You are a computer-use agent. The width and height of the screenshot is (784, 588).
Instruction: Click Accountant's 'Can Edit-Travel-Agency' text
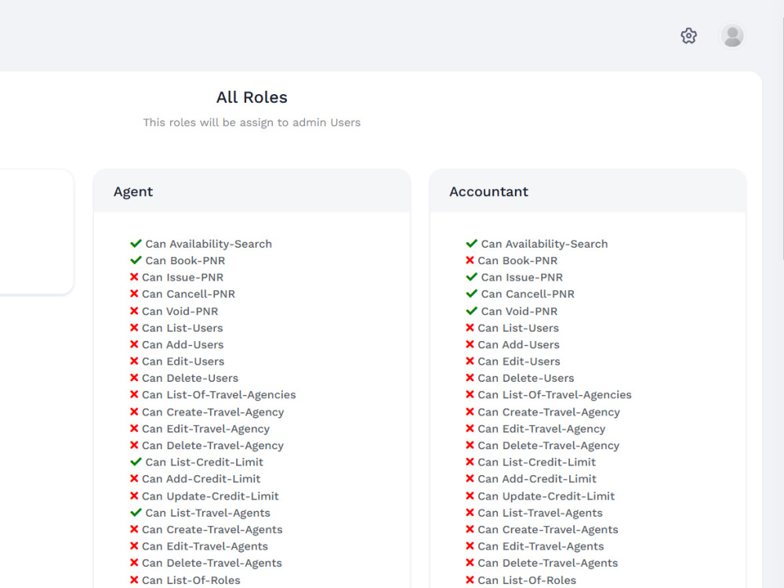542,429
